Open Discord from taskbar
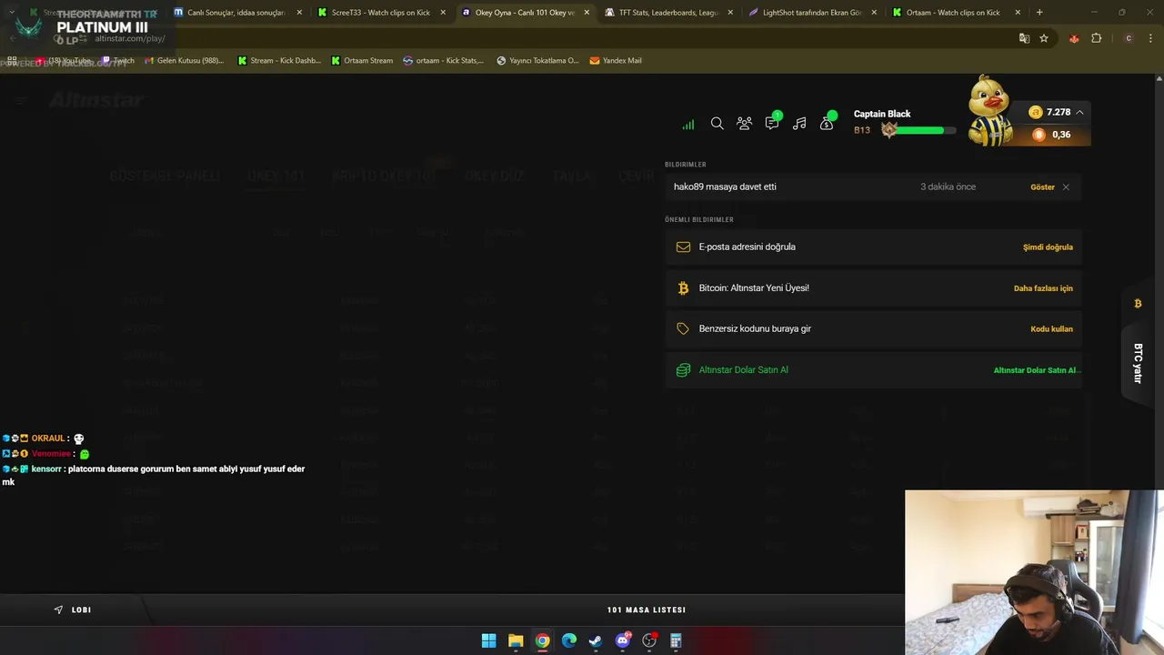This screenshot has height=655, width=1164. 623,640
